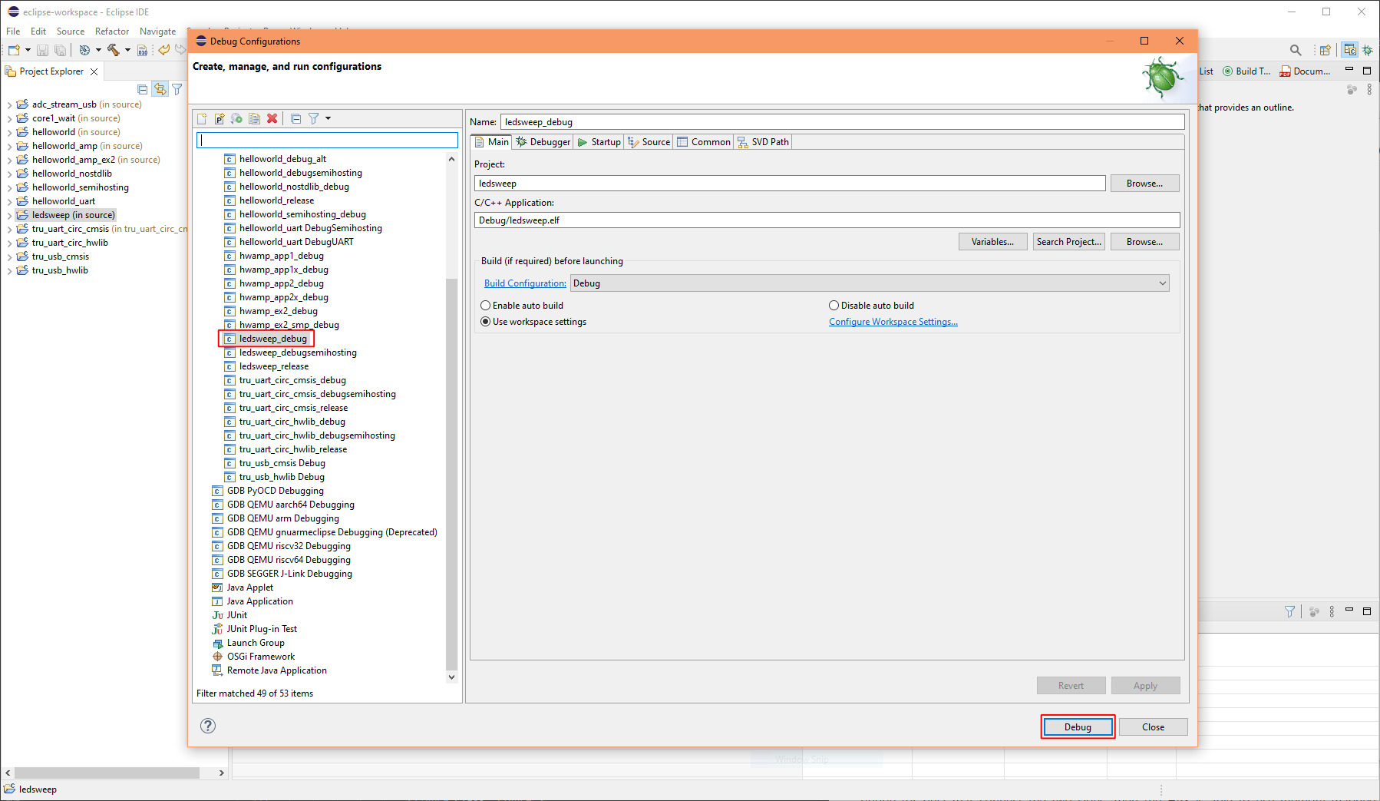Open the C/C++ perspective icon
Image resolution: width=1380 pixels, height=801 pixels.
pyautogui.click(x=1349, y=49)
